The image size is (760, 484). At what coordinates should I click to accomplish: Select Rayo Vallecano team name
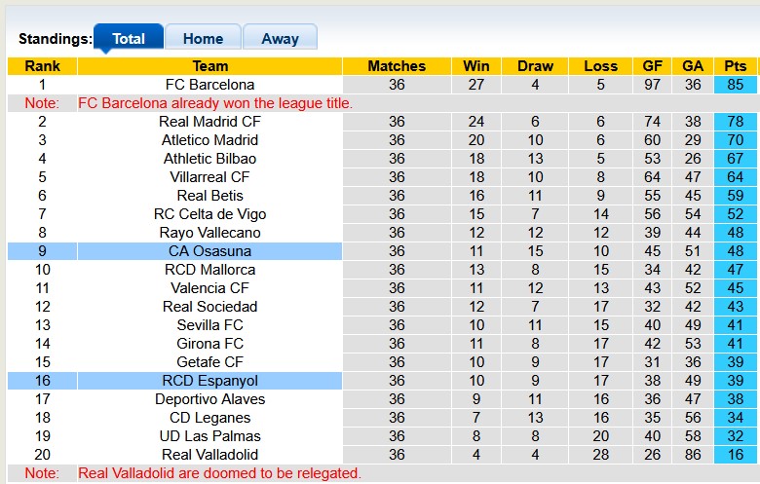pos(209,233)
